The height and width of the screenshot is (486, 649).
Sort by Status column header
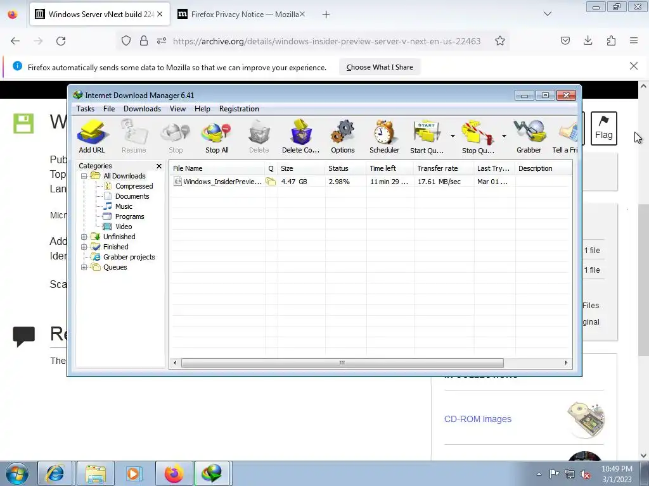pyautogui.click(x=345, y=168)
